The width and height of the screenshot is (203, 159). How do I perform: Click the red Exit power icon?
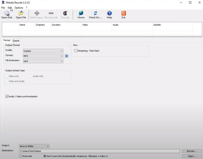pyautogui.click(x=124, y=13)
